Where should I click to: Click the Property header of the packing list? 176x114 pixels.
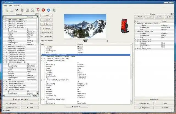[103, 44]
